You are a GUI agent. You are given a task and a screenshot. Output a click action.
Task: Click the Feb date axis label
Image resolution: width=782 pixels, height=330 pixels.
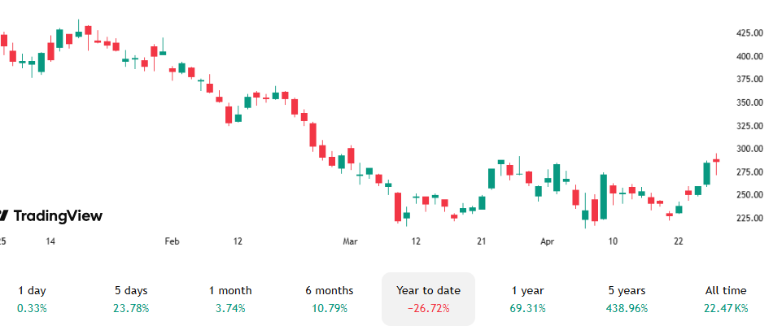[x=172, y=241]
